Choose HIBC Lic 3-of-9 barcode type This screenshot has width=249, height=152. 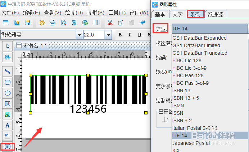point(210,68)
